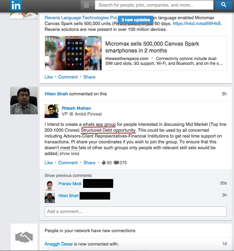This screenshot has height=251, width=234.
Task: Open Pranav Modi's commenter avatar
Action: click(x=50, y=186)
